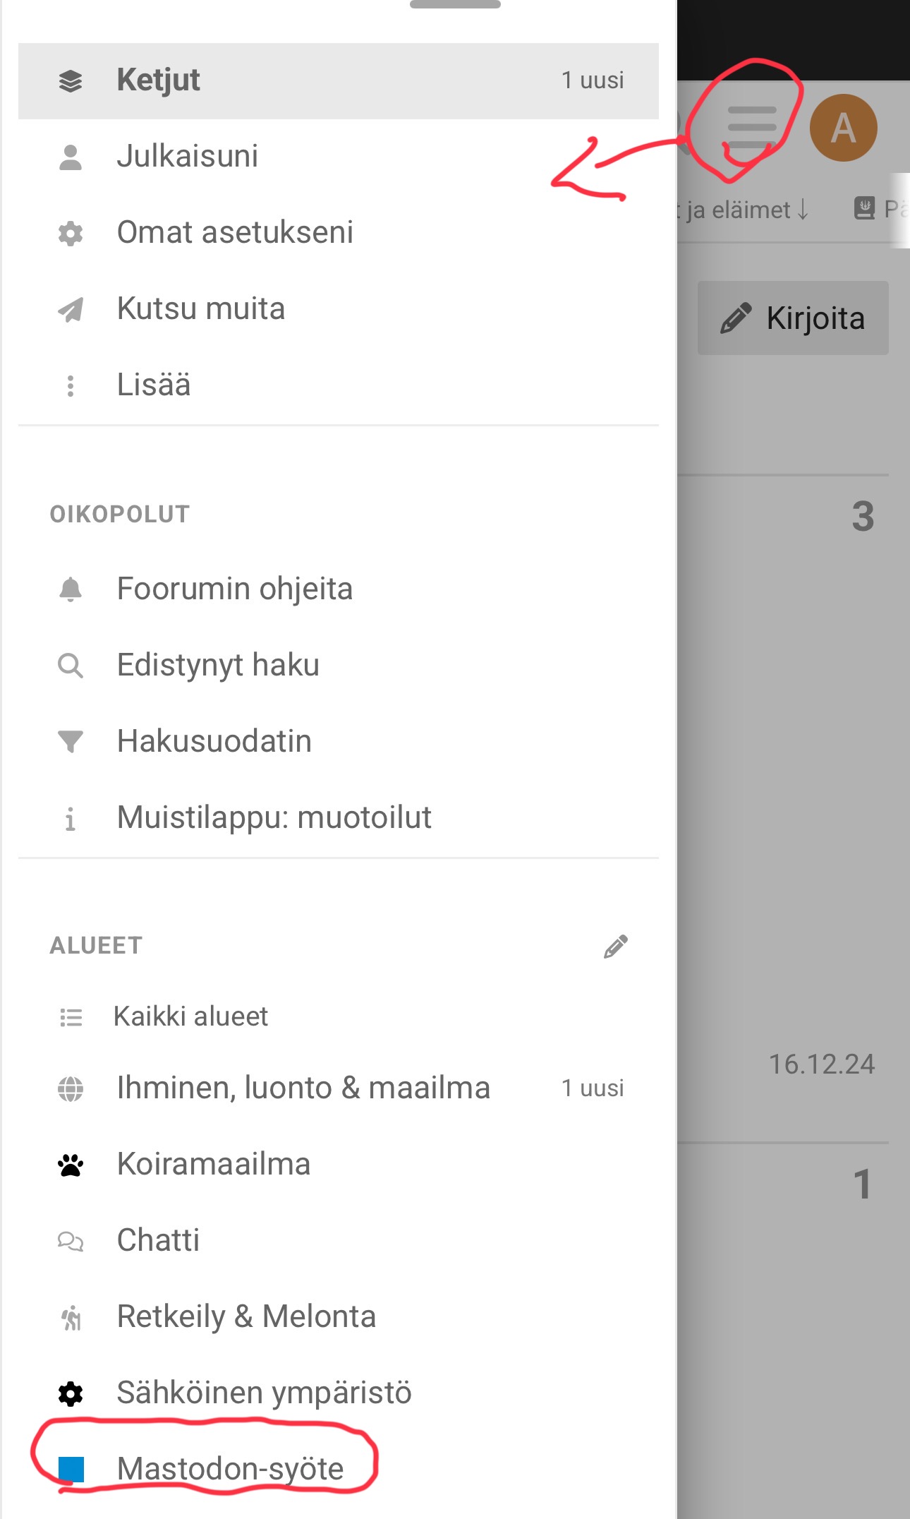This screenshot has height=1519, width=910.
Task: Click the paw icon for Koiramaailma
Action: click(x=71, y=1165)
